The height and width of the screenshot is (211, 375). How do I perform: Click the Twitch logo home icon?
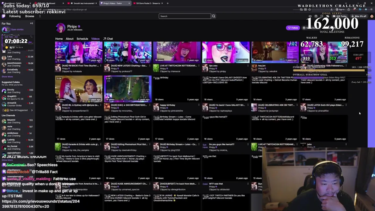[4, 16]
